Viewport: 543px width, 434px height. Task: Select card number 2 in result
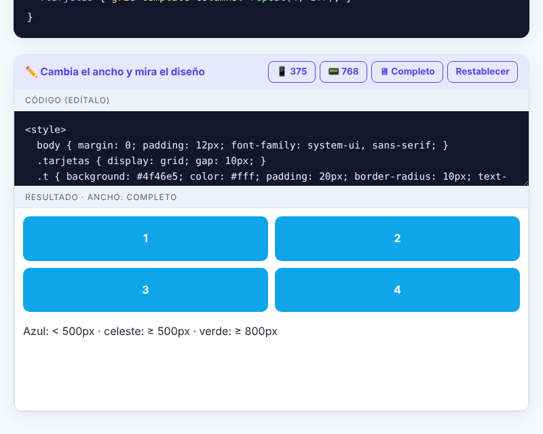click(x=397, y=239)
